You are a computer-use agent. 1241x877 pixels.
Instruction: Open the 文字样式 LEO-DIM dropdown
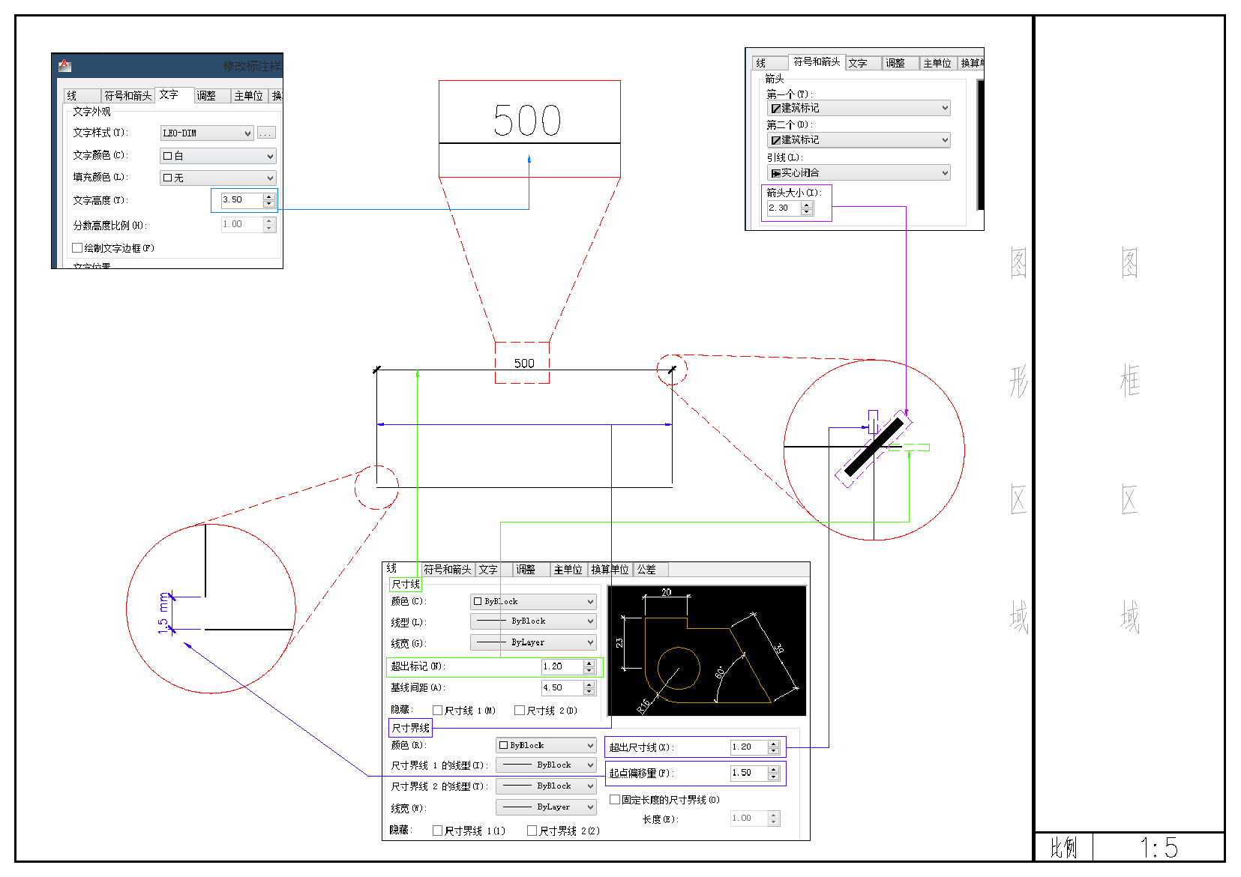pyautogui.click(x=207, y=133)
